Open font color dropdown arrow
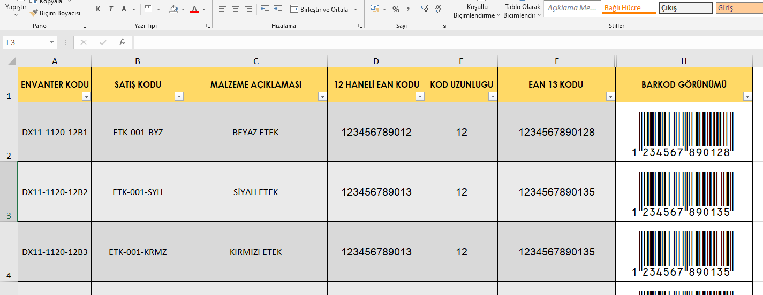This screenshot has width=763, height=295. 204,9
